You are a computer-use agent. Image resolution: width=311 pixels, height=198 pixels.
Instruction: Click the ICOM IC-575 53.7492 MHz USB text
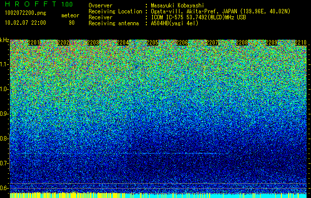tap(198, 17)
